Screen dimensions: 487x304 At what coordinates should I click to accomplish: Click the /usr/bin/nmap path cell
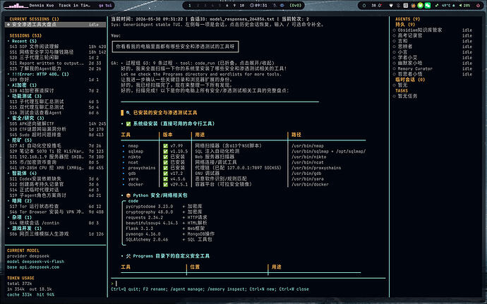click(308, 145)
